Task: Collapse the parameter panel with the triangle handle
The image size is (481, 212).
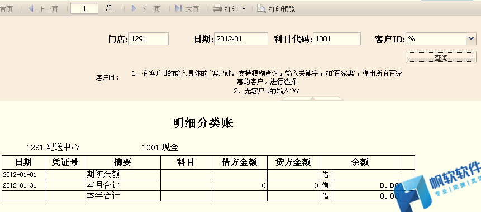Action: click(312, 98)
